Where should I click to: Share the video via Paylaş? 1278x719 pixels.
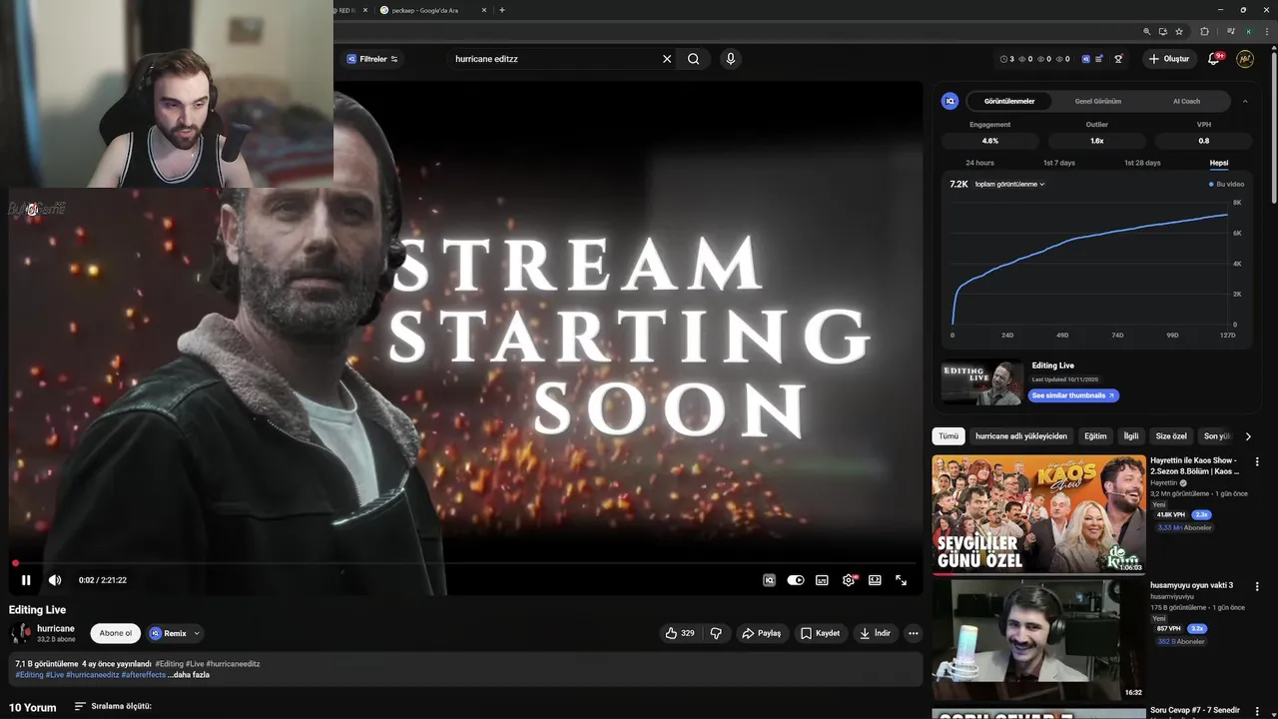tap(761, 633)
